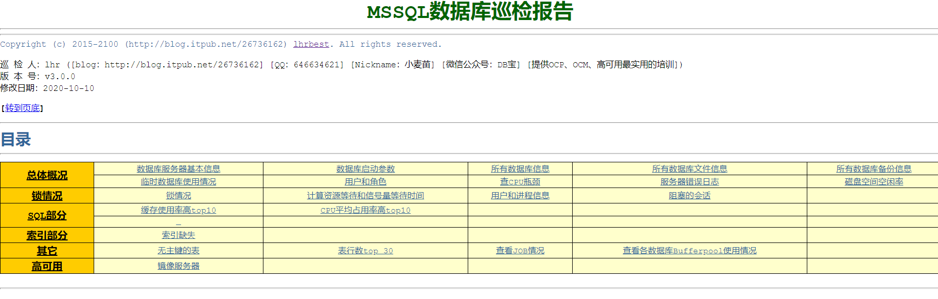Go to 服务器错误日志 section

689,181
